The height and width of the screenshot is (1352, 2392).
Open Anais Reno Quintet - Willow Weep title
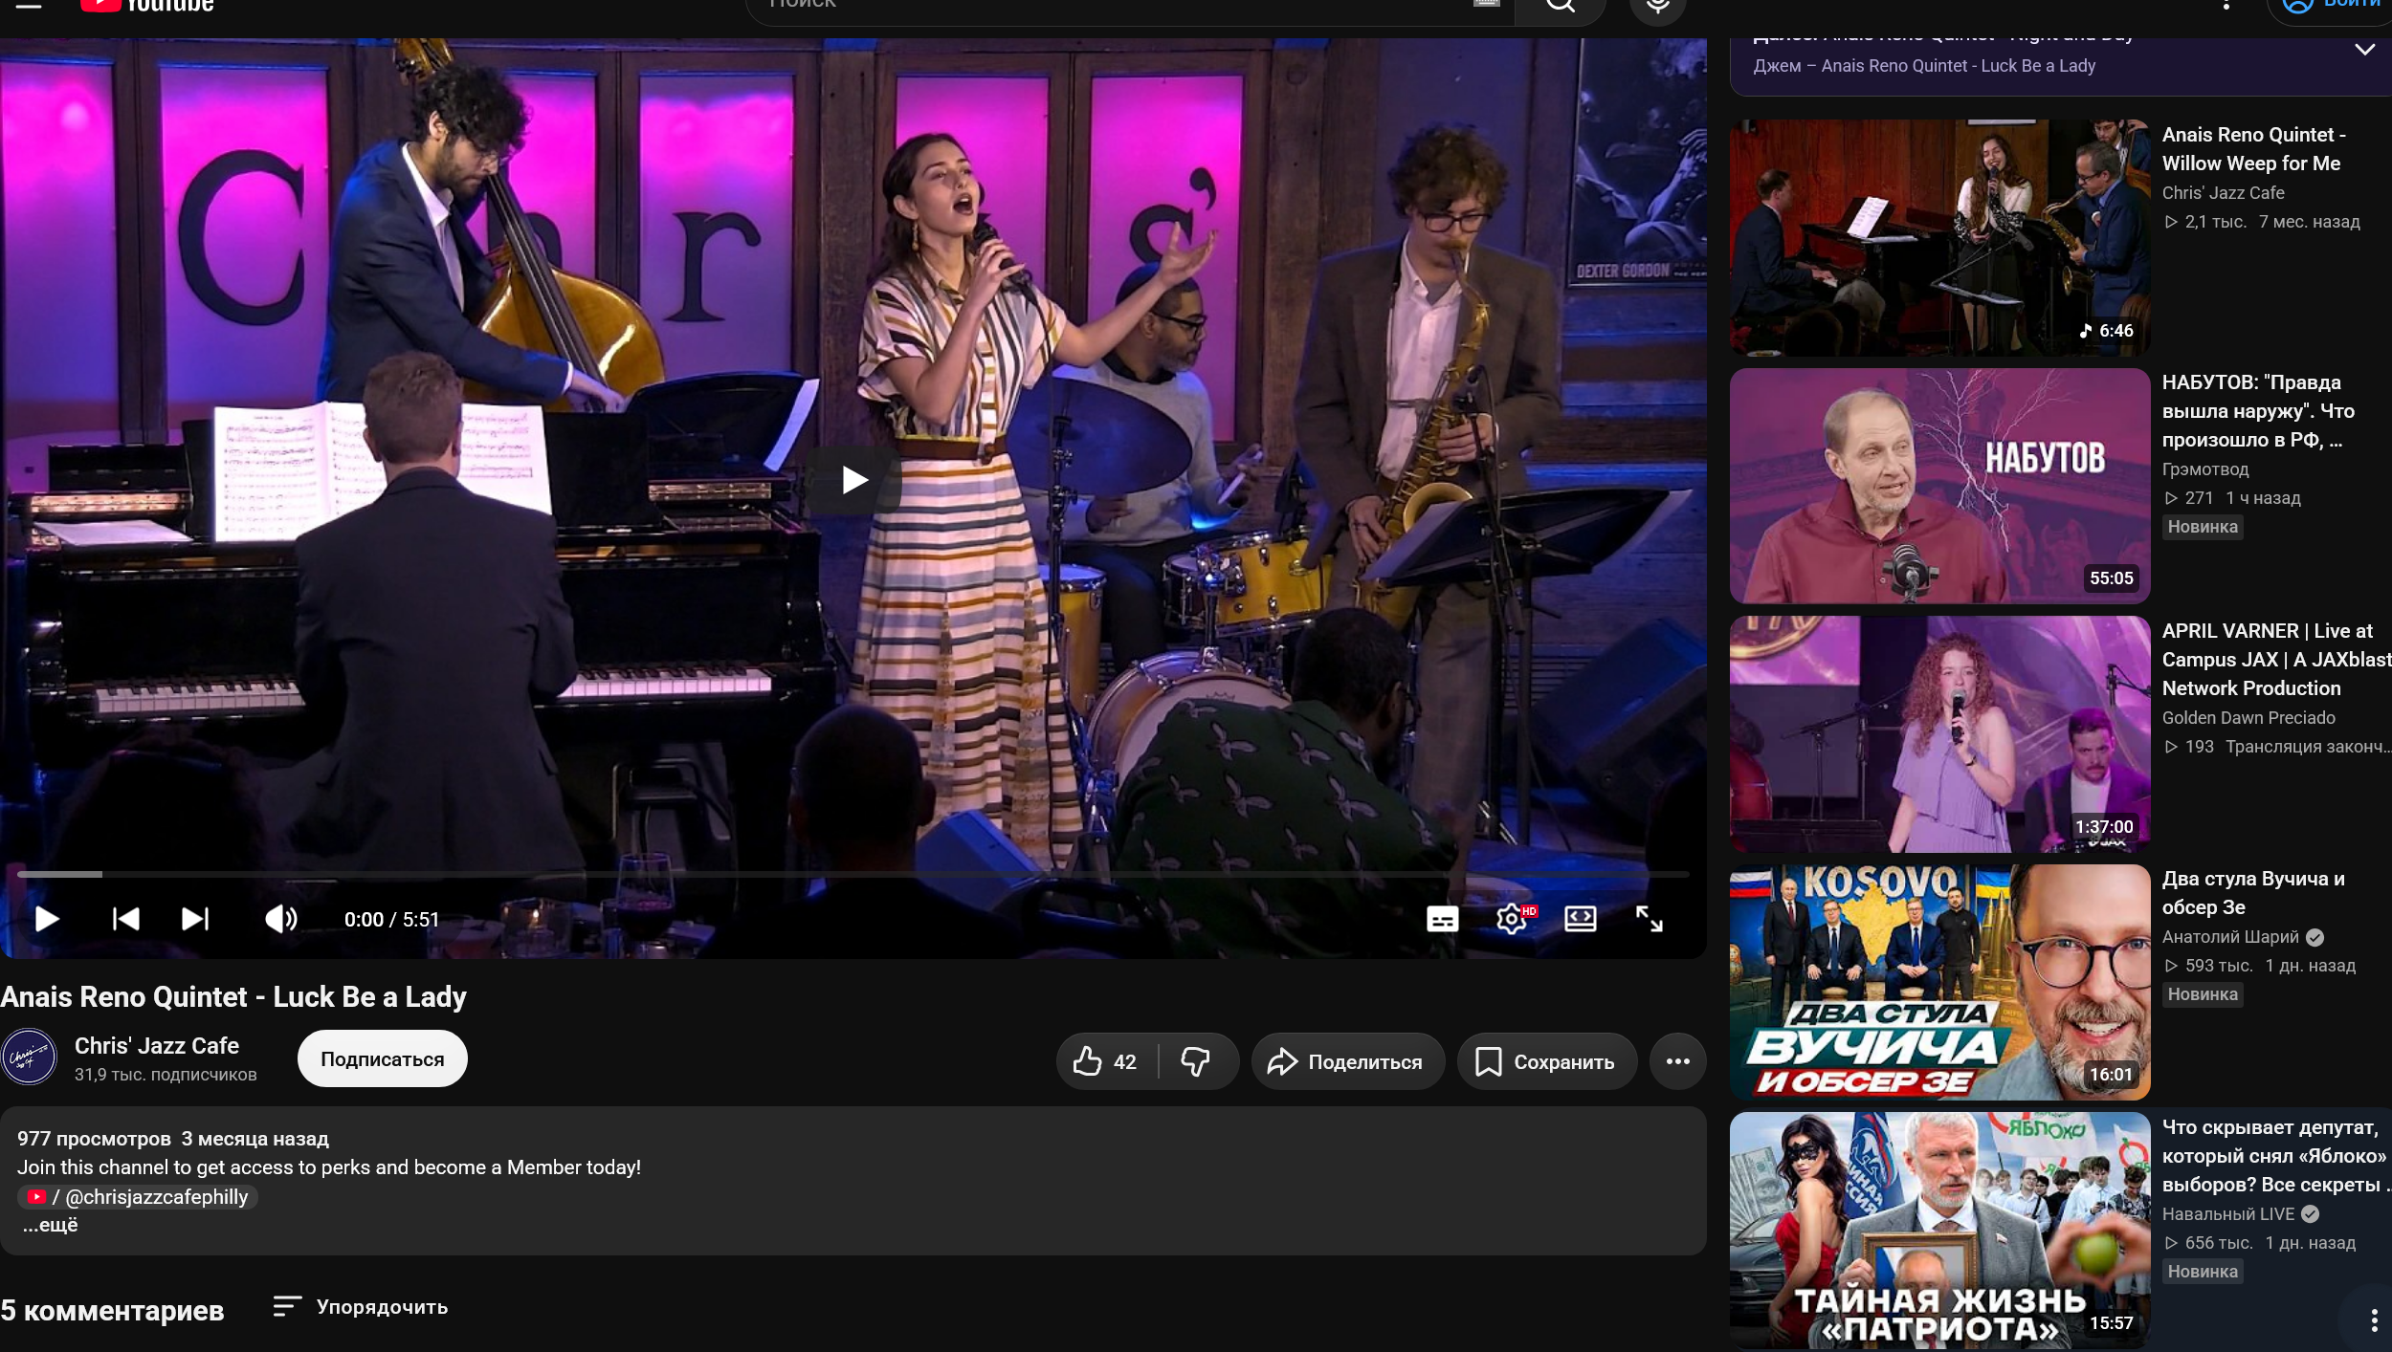pos(2253,149)
